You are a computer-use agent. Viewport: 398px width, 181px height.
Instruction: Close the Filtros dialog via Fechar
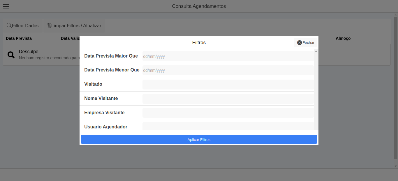coord(305,42)
